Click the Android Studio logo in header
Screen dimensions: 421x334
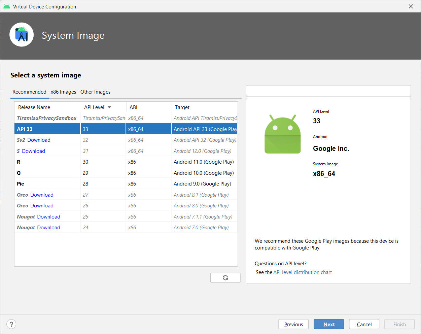tap(22, 35)
